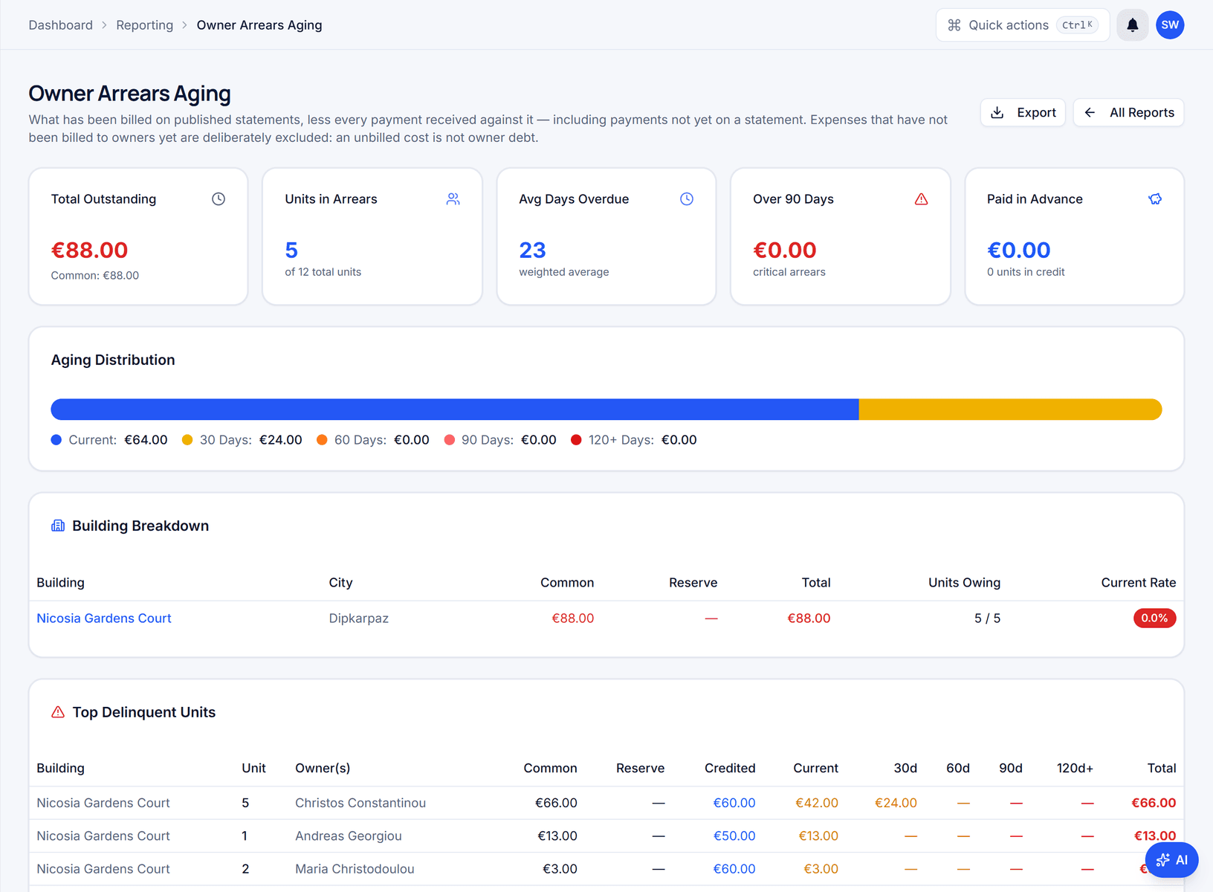Screen dimensions: 1213x892
Task: Export the arrears aging report
Action: tap(1023, 113)
